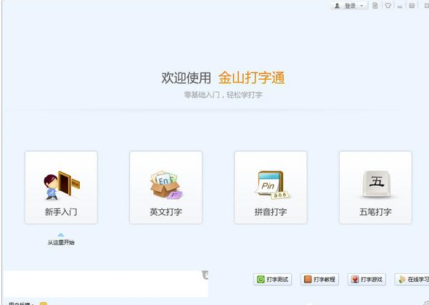Click the user avatar icon beside 登录
Image resolution: width=429 pixels, height=305 pixels.
(337, 6)
